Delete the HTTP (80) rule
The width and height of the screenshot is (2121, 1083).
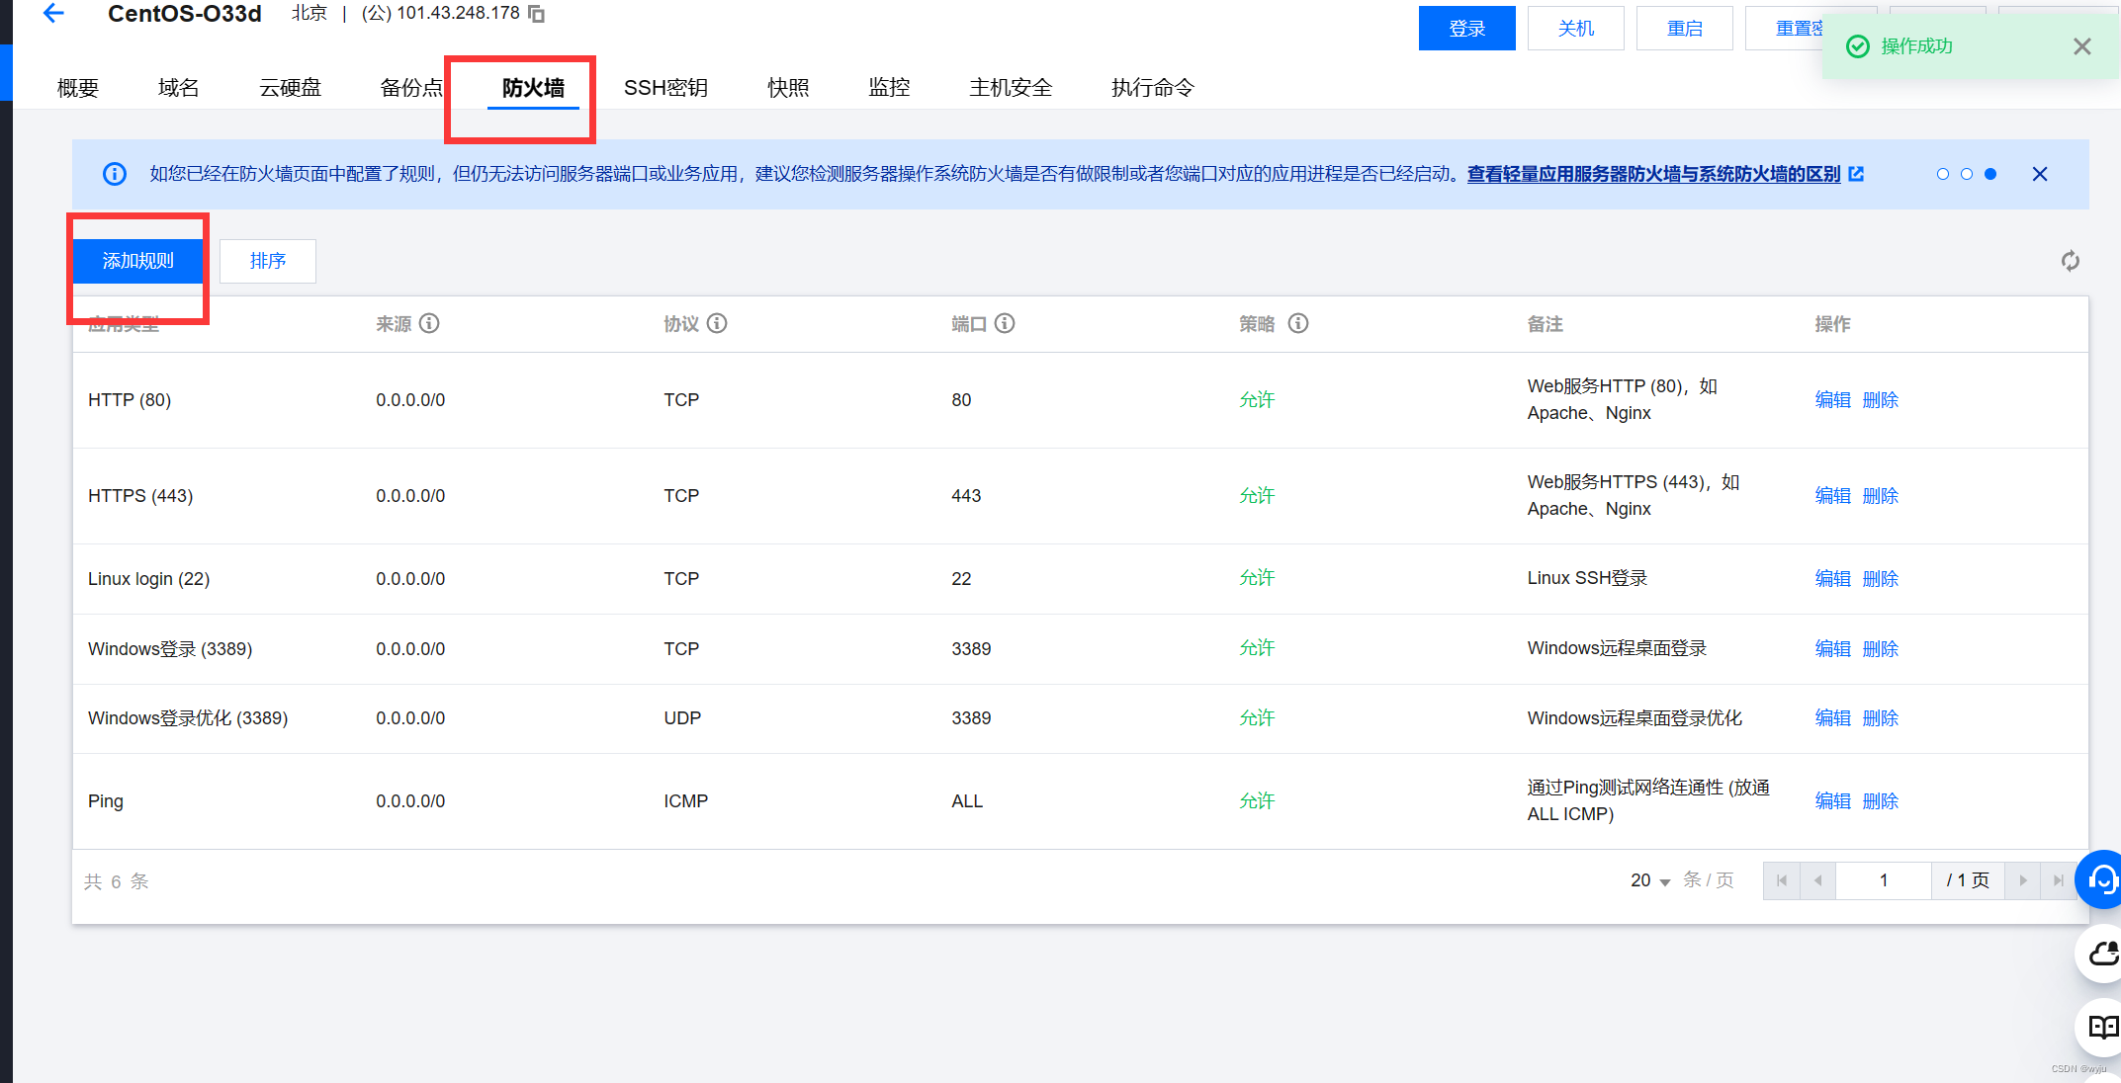[1880, 400]
